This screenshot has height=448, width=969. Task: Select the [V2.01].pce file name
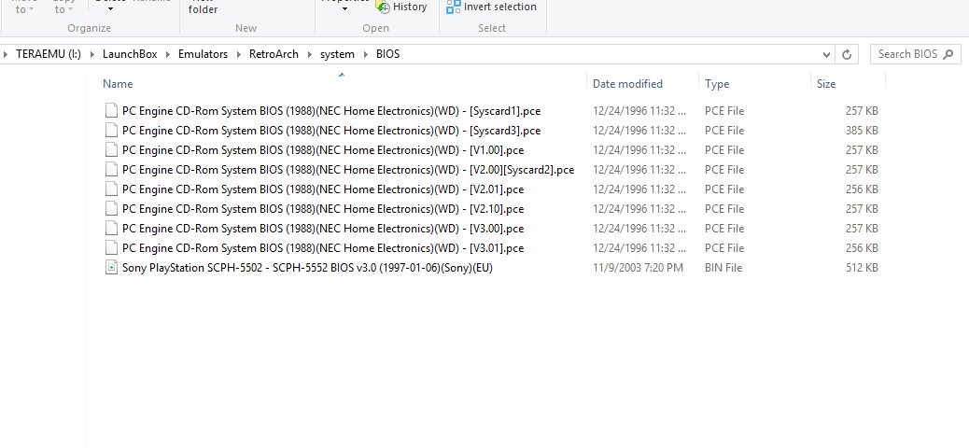tap(323, 189)
